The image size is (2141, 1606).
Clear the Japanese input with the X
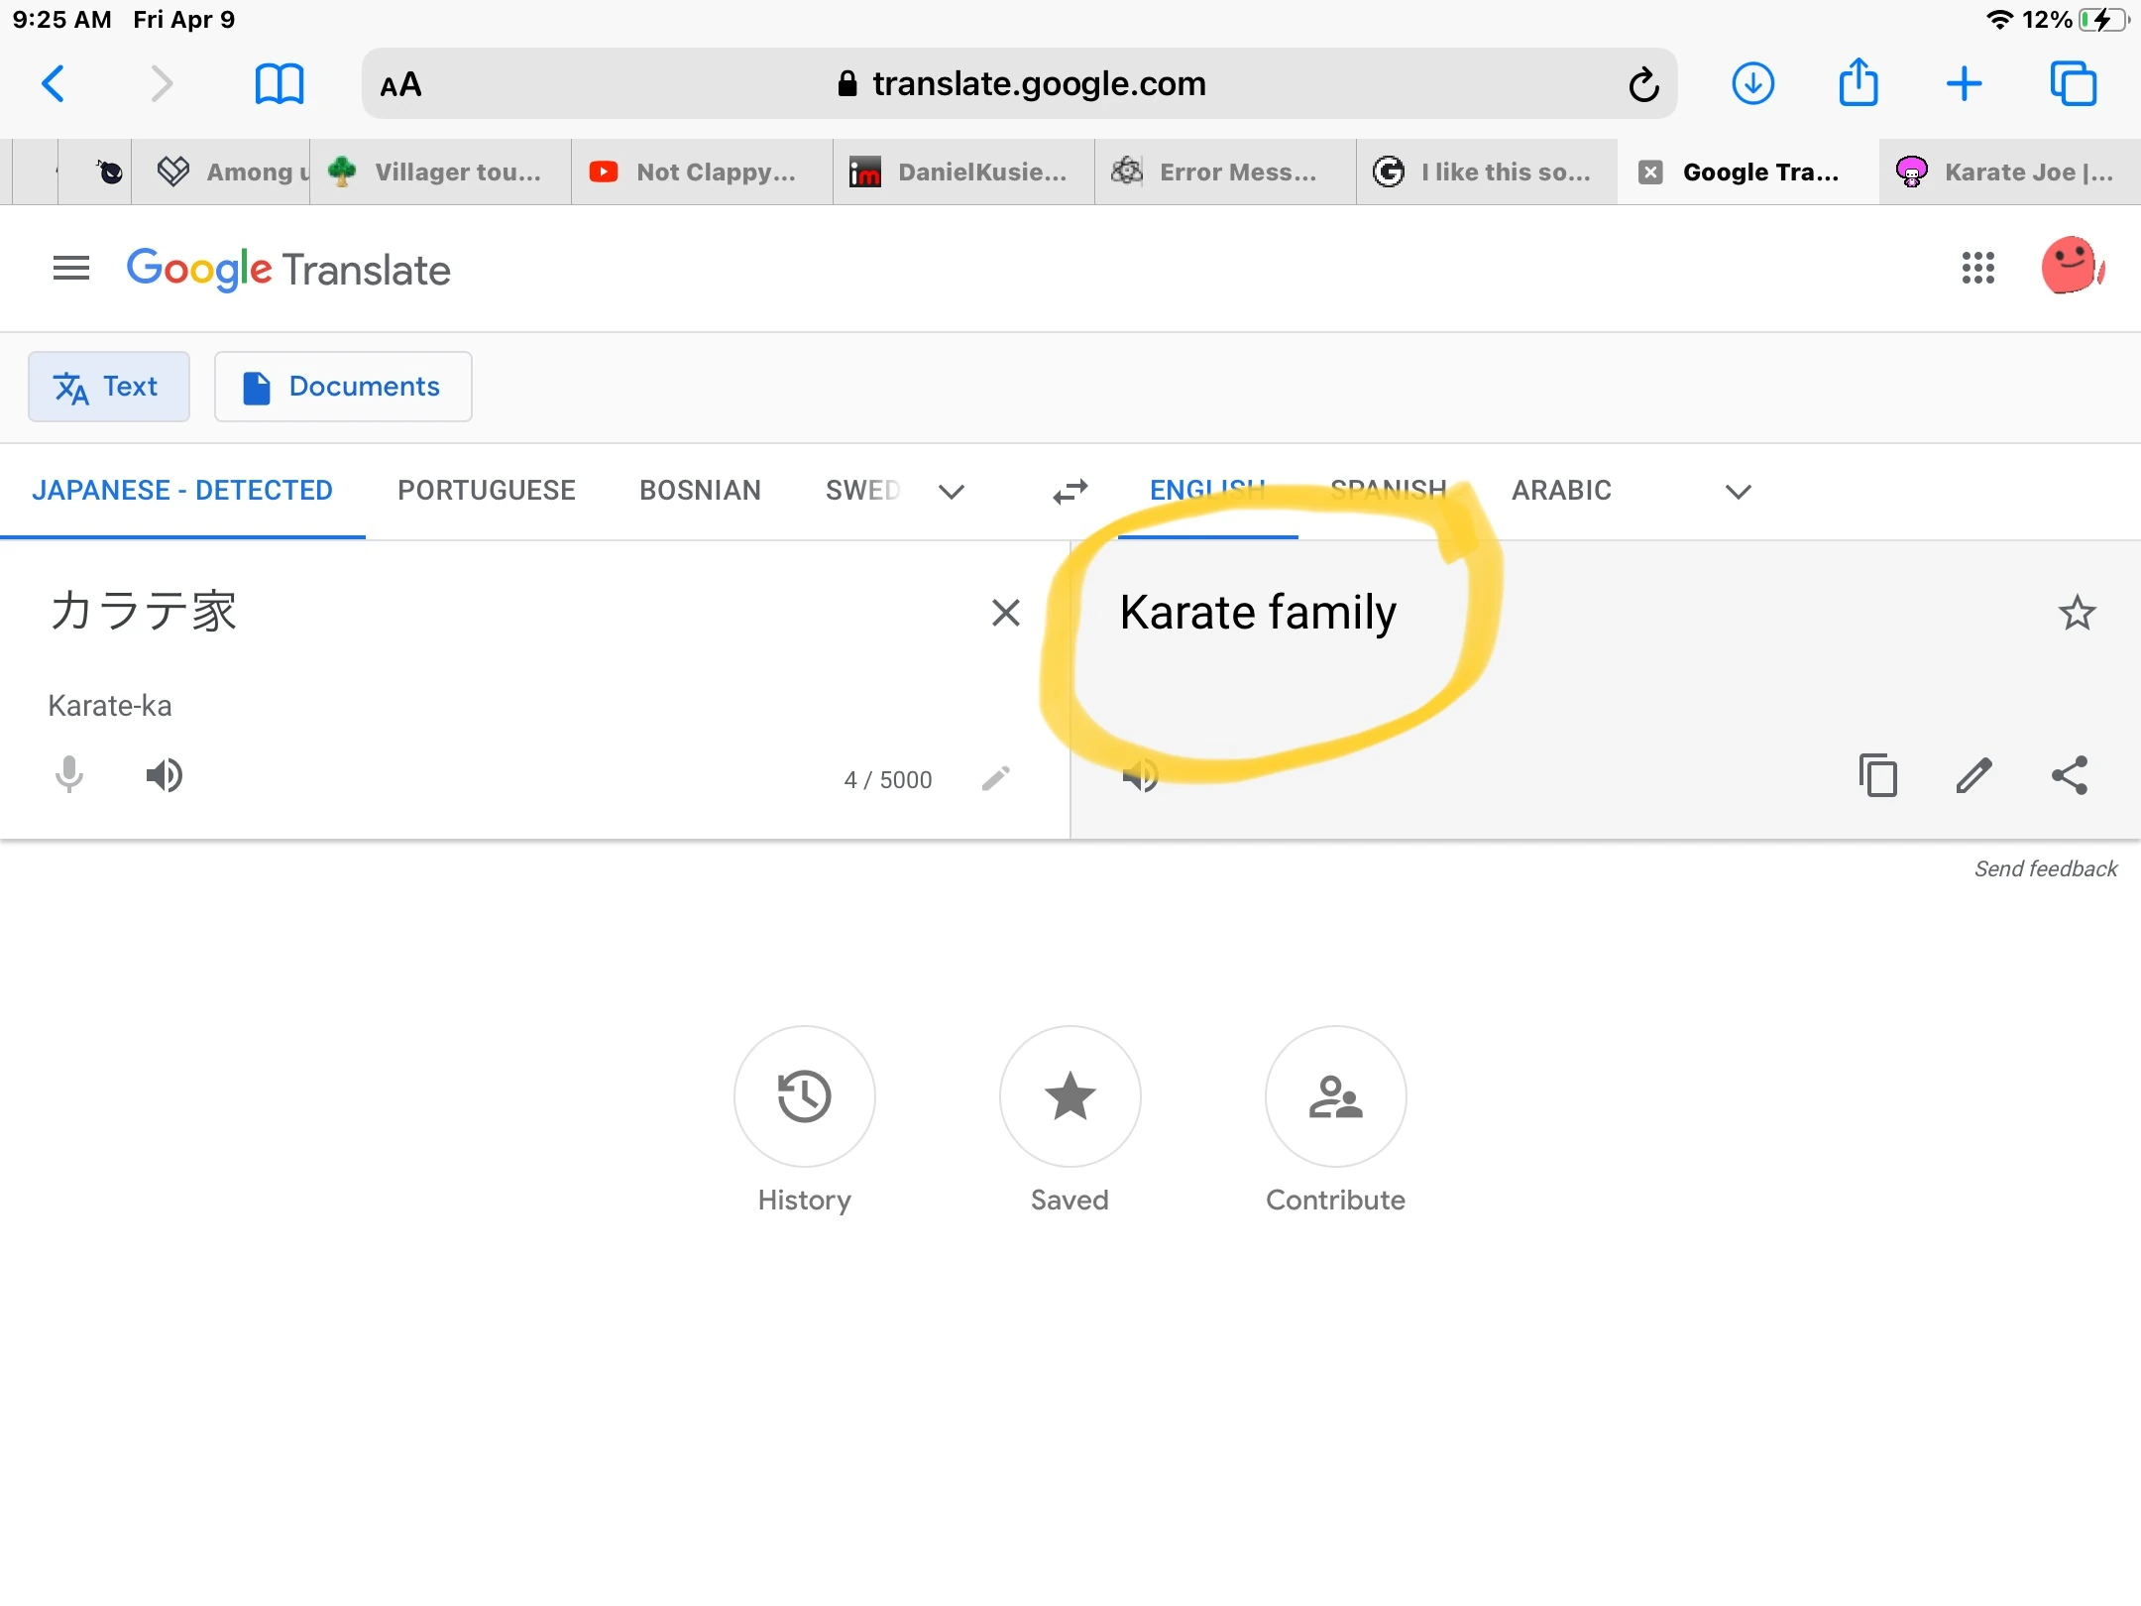pos(1007,613)
